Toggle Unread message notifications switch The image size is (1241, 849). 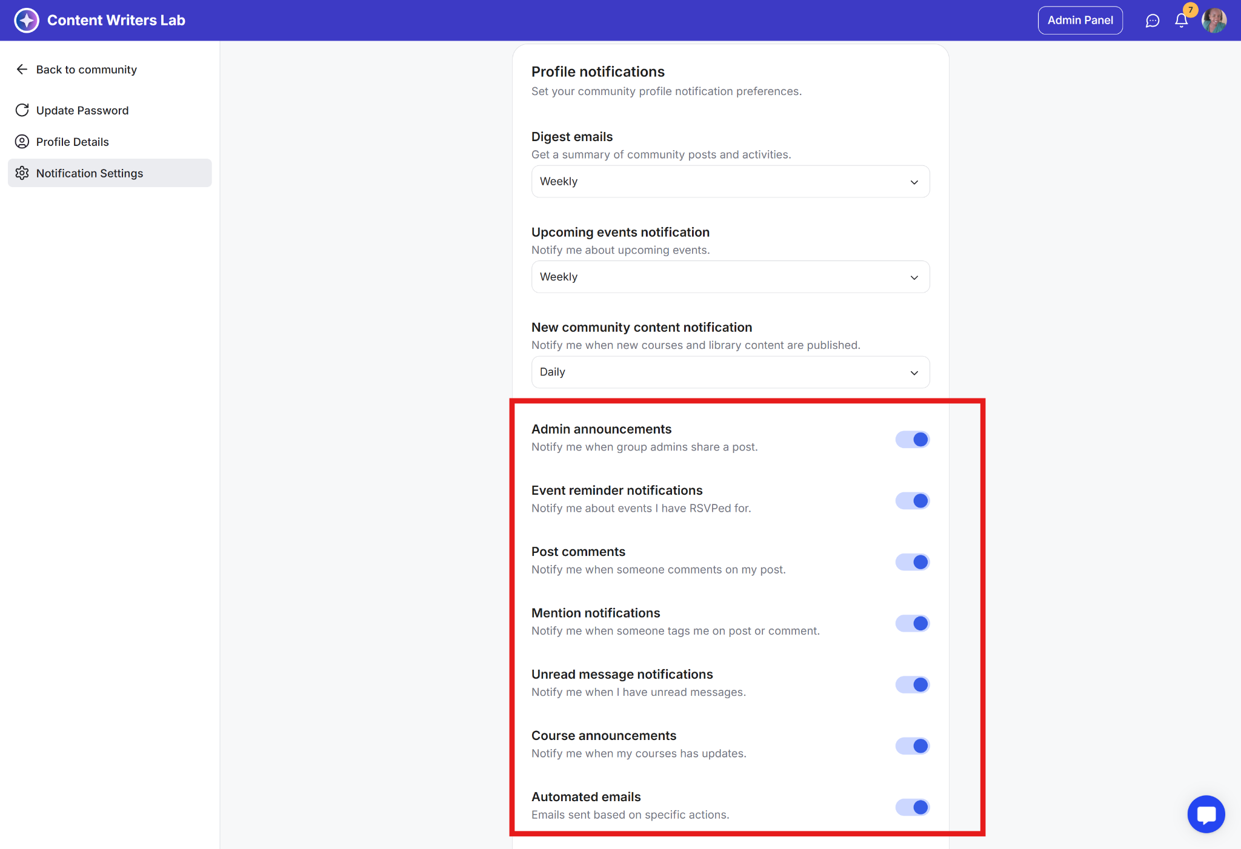(x=912, y=684)
